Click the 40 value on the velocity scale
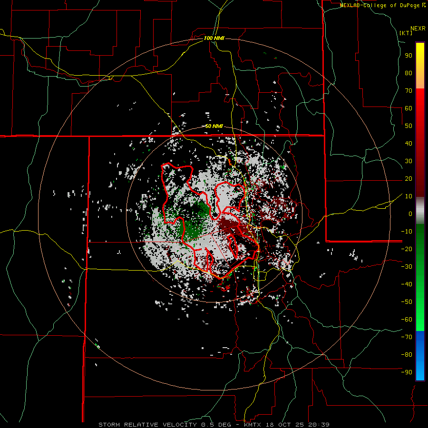Viewport: 428px width, 428px height. point(409,143)
